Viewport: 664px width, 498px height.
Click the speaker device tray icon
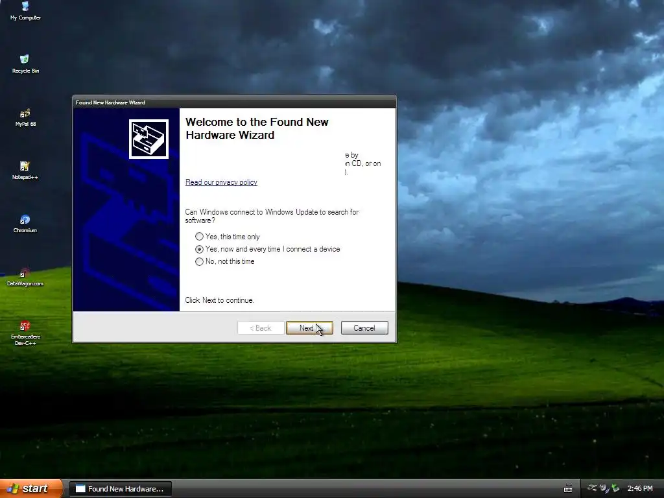pos(604,488)
